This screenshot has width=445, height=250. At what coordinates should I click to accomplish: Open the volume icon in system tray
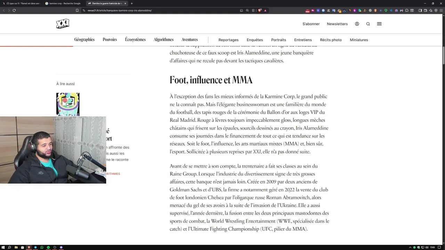click(x=426, y=248)
